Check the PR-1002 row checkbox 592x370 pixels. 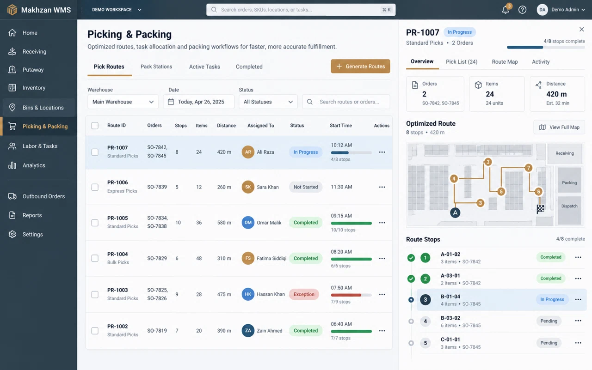tap(95, 331)
